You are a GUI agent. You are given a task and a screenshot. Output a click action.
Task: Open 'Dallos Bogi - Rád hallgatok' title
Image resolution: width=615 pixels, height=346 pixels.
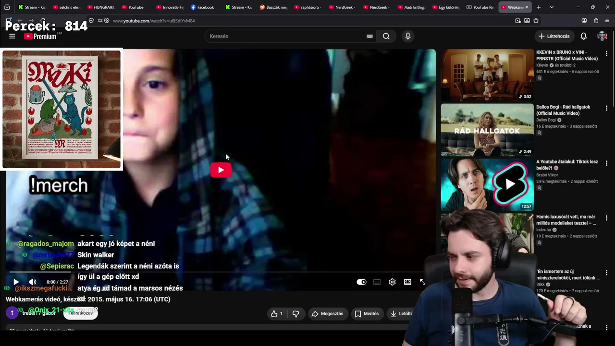(563, 110)
